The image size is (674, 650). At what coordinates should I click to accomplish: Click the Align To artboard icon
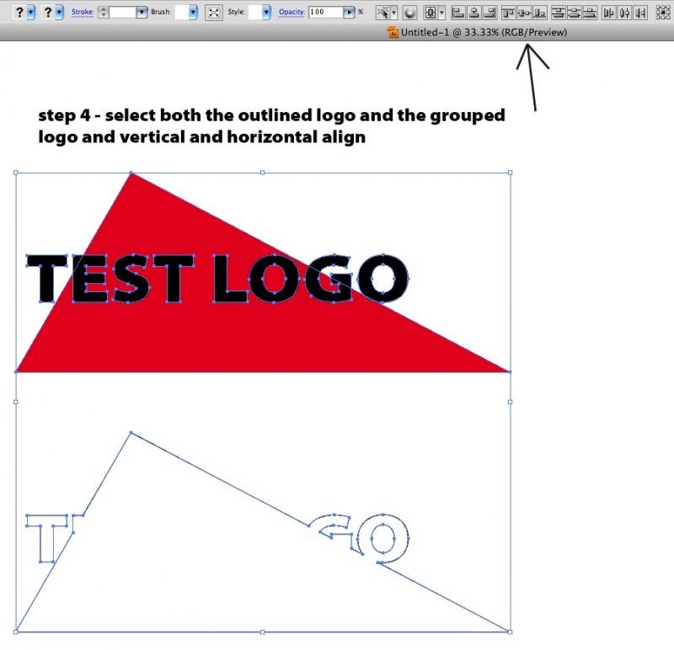click(x=430, y=13)
